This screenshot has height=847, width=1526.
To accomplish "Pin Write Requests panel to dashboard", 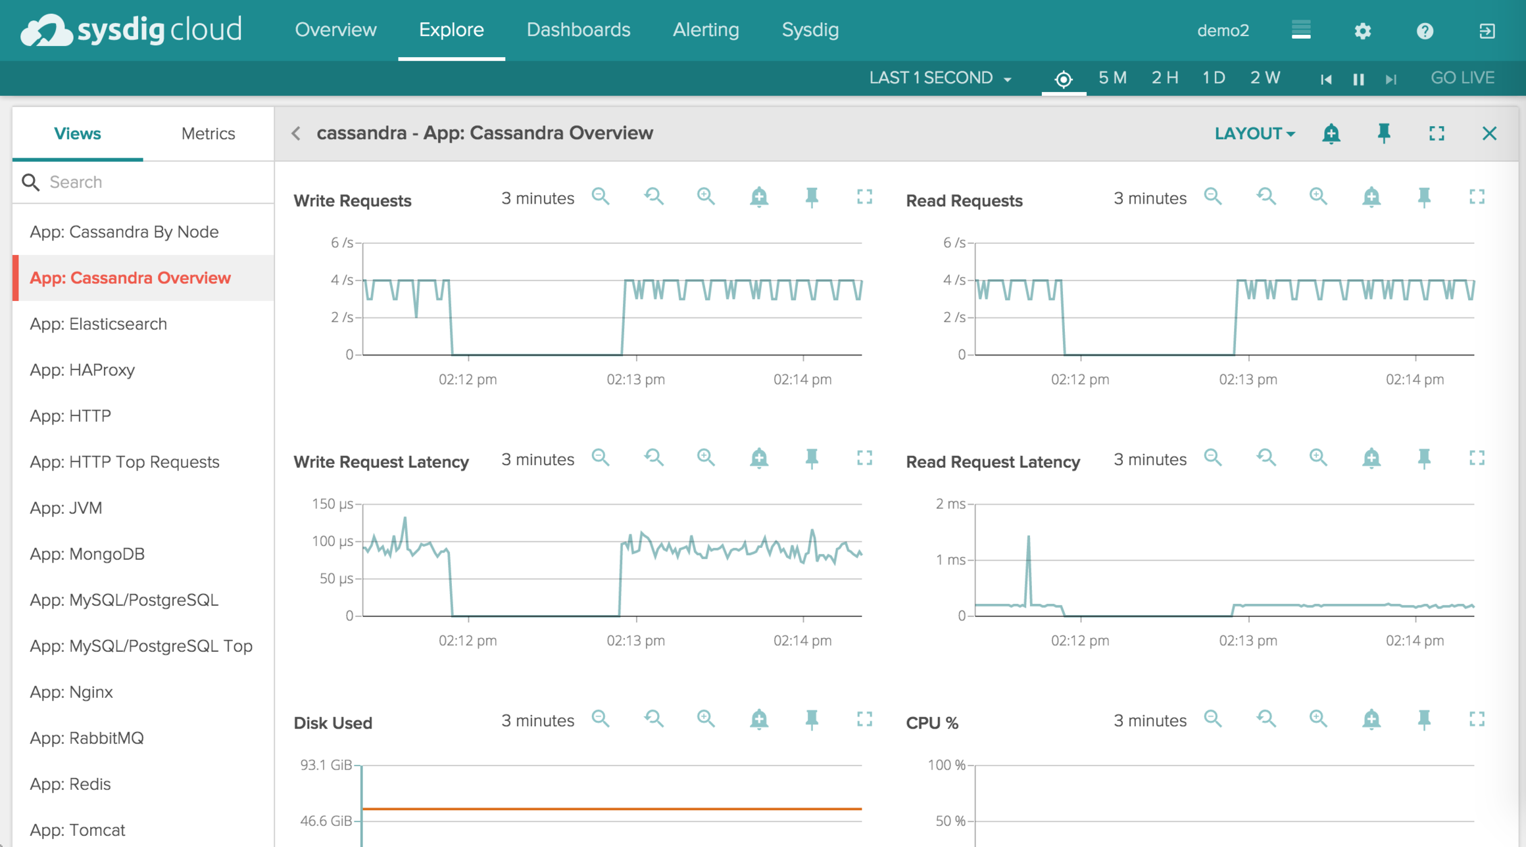I will [812, 196].
